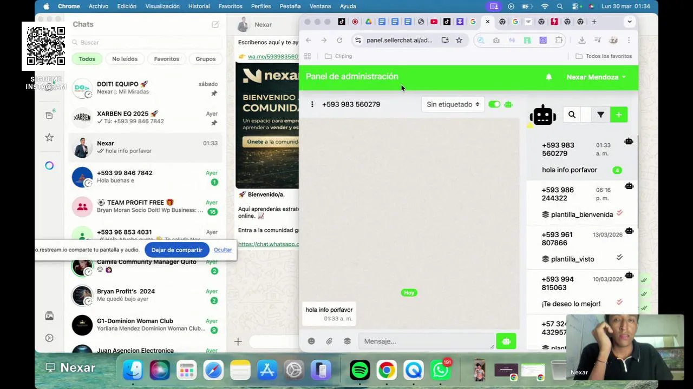Image resolution: width=693 pixels, height=389 pixels.
Task: Open G1-Dominion Woman Club chat
Action: tap(146, 325)
